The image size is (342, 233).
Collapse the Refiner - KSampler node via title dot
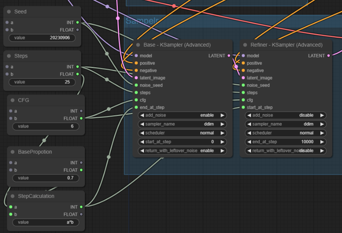coord(245,45)
